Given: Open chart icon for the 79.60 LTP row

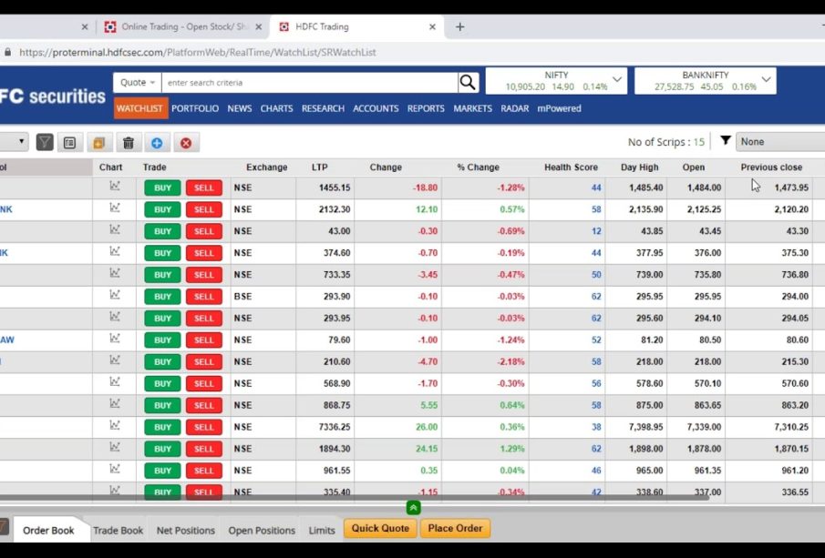Looking at the screenshot, I should (115, 339).
